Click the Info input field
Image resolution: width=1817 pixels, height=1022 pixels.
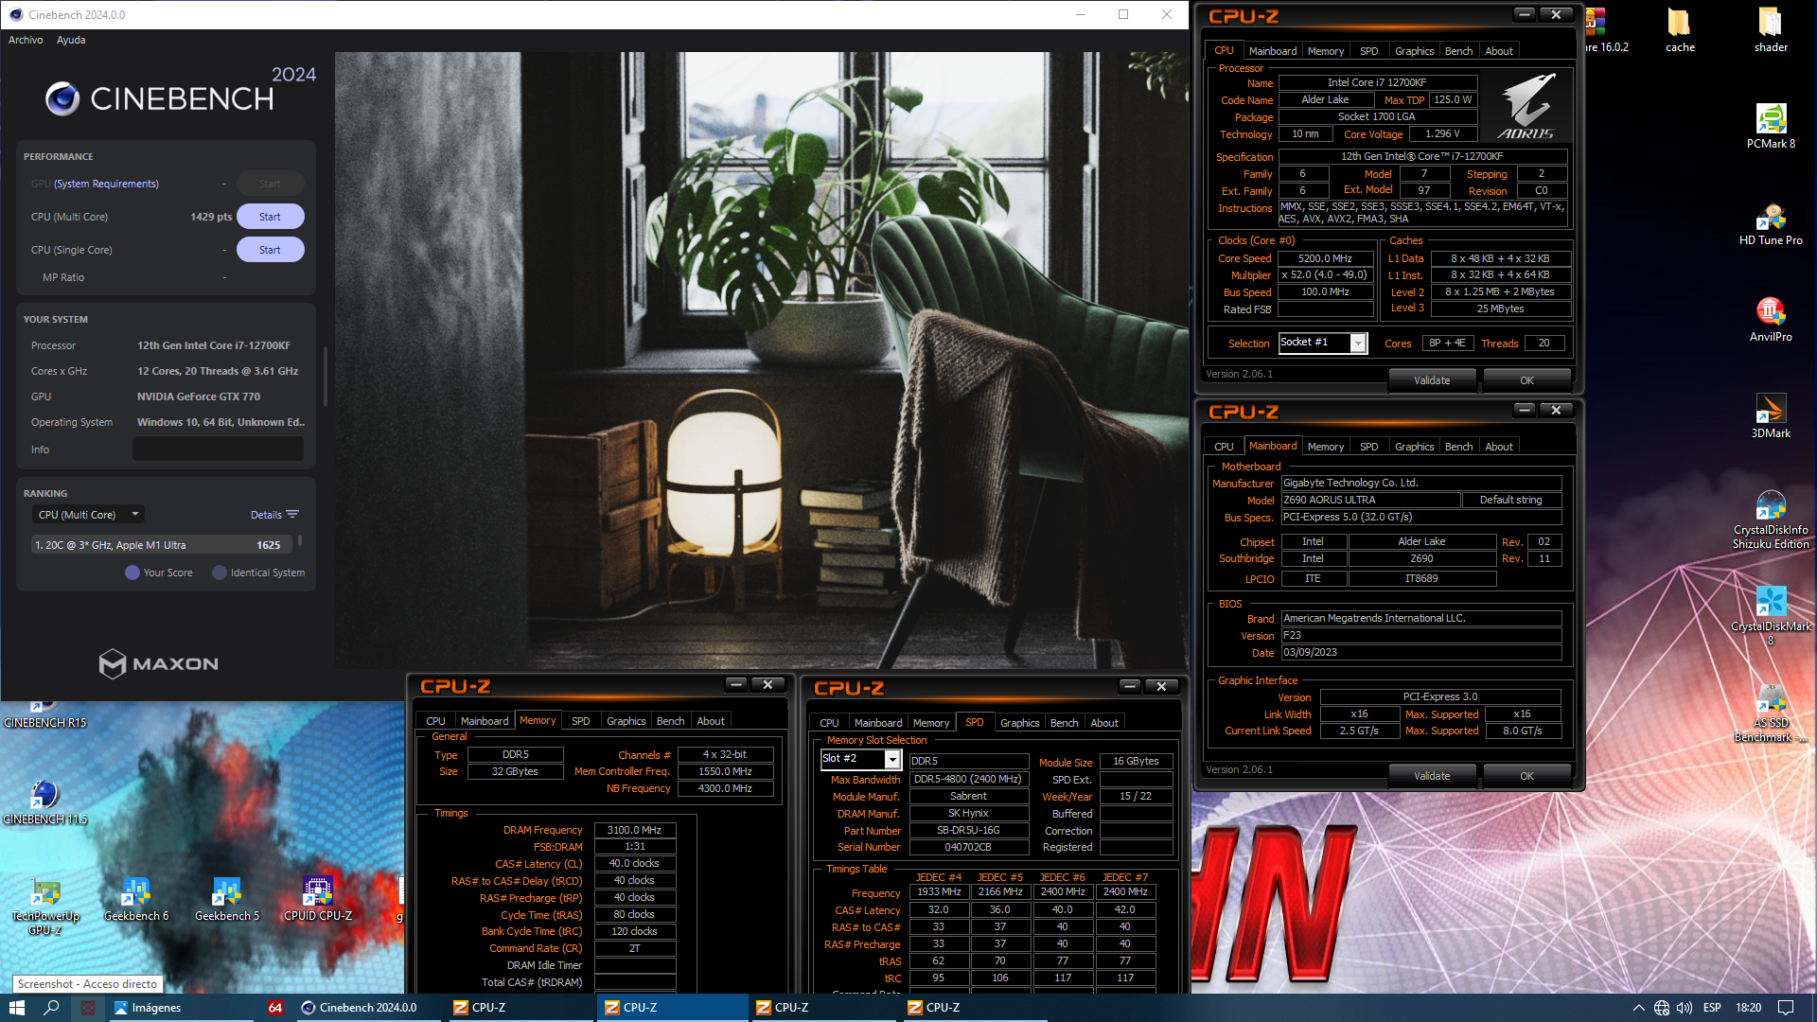pyautogui.click(x=218, y=449)
